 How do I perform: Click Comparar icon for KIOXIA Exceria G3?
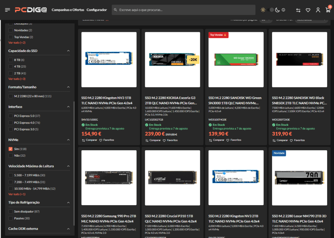(x=147, y=140)
